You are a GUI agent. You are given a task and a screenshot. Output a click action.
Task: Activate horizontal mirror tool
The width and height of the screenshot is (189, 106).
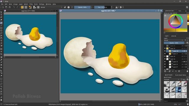116,7
